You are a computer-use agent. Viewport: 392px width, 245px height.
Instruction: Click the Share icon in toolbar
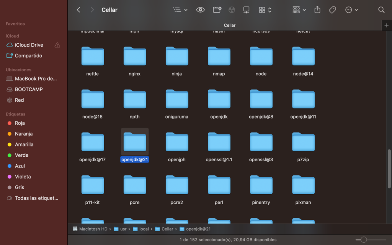[x=317, y=10]
